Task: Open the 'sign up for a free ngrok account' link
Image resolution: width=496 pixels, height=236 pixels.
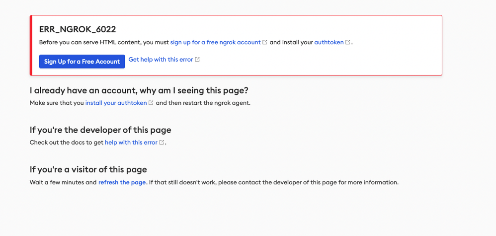Action: click(215, 42)
